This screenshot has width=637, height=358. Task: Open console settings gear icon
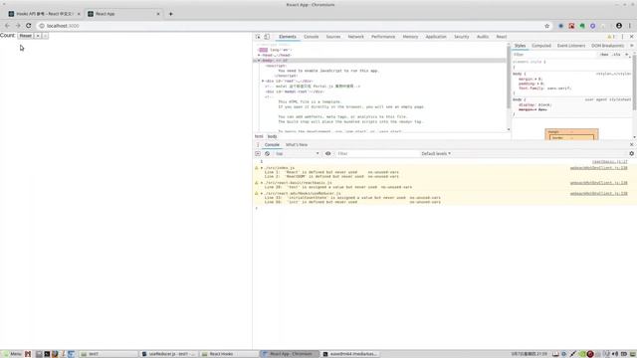(631, 154)
